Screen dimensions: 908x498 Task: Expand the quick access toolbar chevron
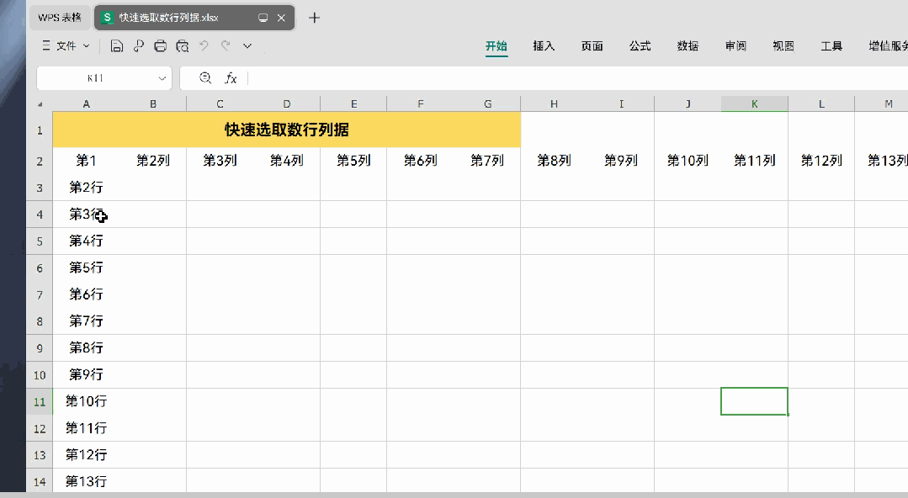click(247, 45)
